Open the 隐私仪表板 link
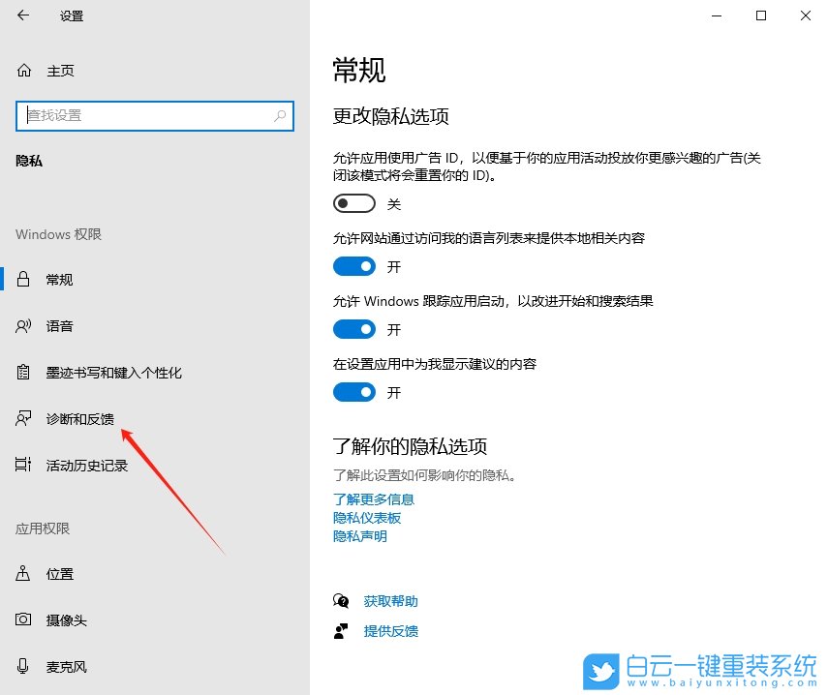 [x=366, y=518]
